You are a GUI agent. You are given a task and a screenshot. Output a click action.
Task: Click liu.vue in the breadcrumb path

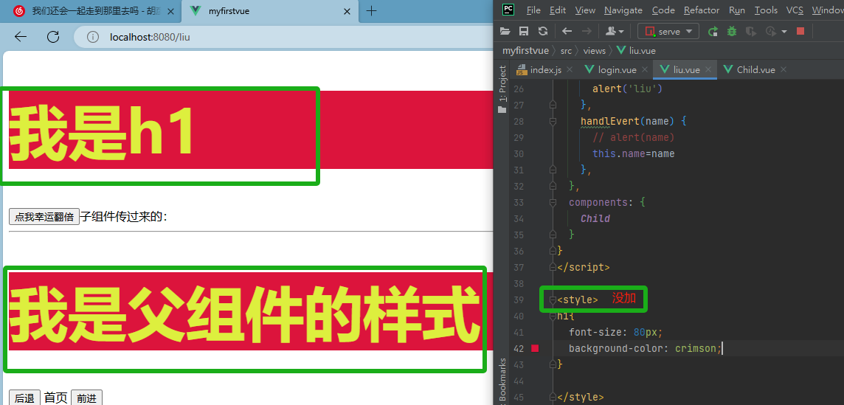tap(636, 51)
